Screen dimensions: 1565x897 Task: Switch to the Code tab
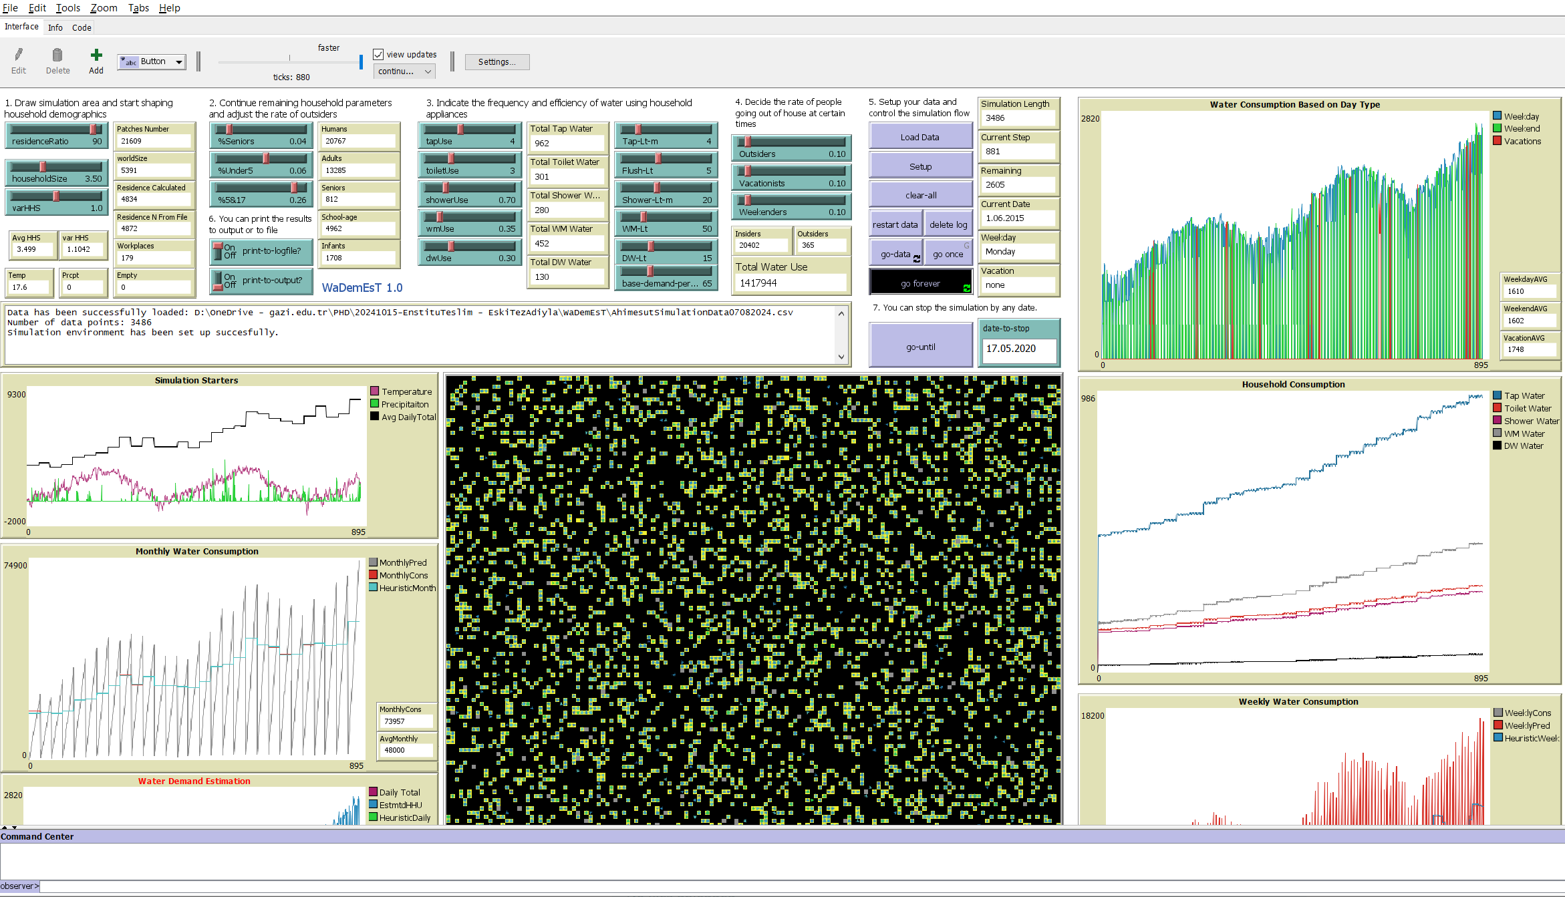(x=82, y=27)
